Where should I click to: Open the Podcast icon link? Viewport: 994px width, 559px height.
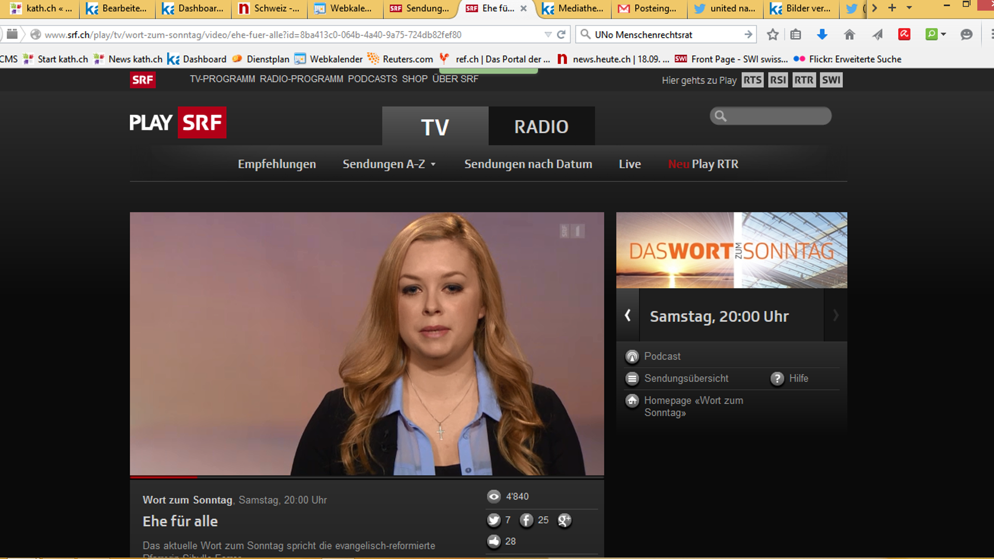tap(632, 356)
